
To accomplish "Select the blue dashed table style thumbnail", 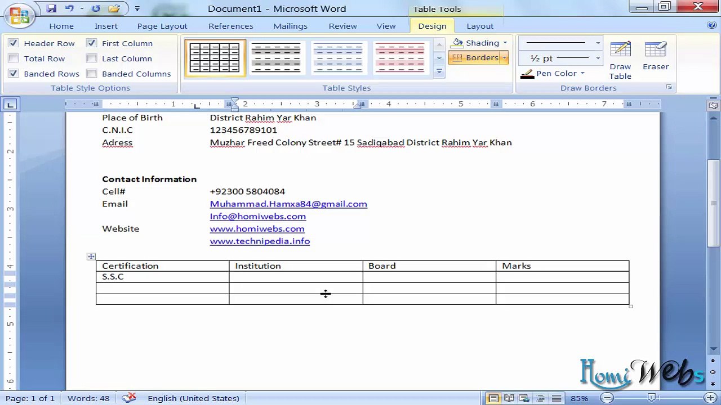I will [x=338, y=57].
